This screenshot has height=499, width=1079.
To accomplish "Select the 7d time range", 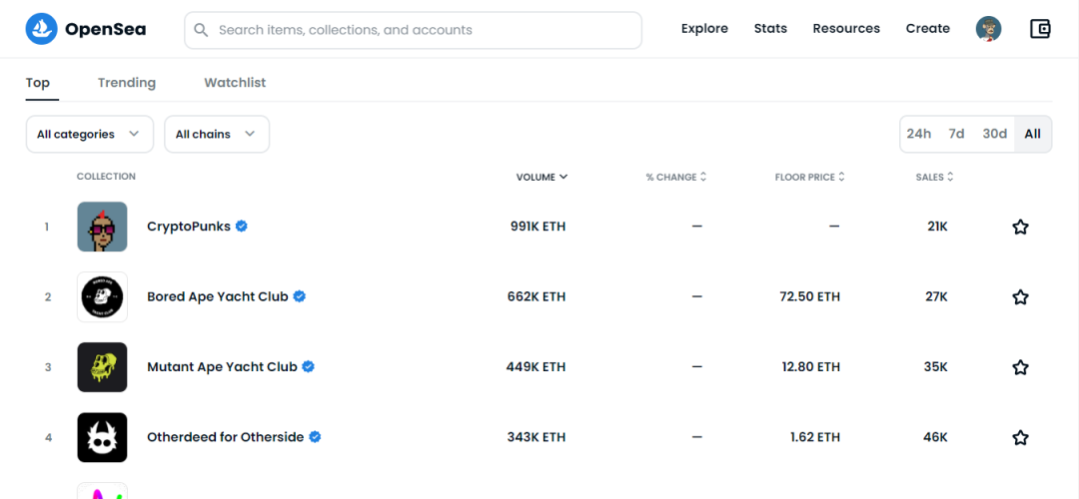I will pyautogui.click(x=956, y=134).
